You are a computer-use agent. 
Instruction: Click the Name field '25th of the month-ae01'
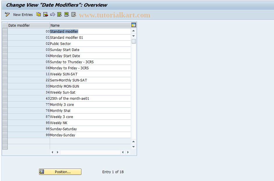pos(90,98)
